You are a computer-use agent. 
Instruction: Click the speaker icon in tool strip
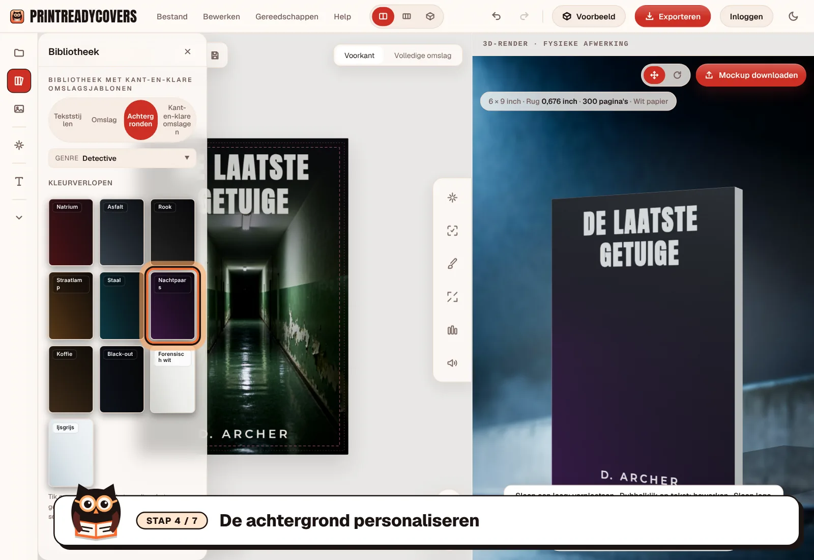[452, 363]
